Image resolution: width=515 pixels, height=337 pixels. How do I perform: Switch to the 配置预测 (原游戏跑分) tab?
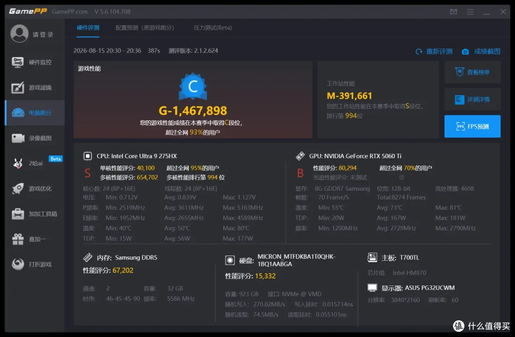click(145, 28)
